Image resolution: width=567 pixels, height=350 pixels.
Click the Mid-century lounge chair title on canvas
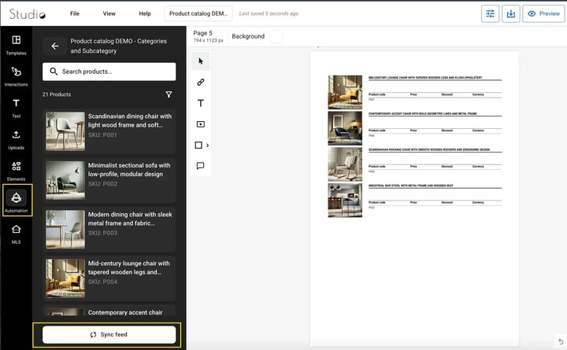[x=425, y=78]
